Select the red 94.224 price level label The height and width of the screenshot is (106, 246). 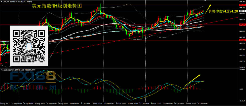point(242,5)
